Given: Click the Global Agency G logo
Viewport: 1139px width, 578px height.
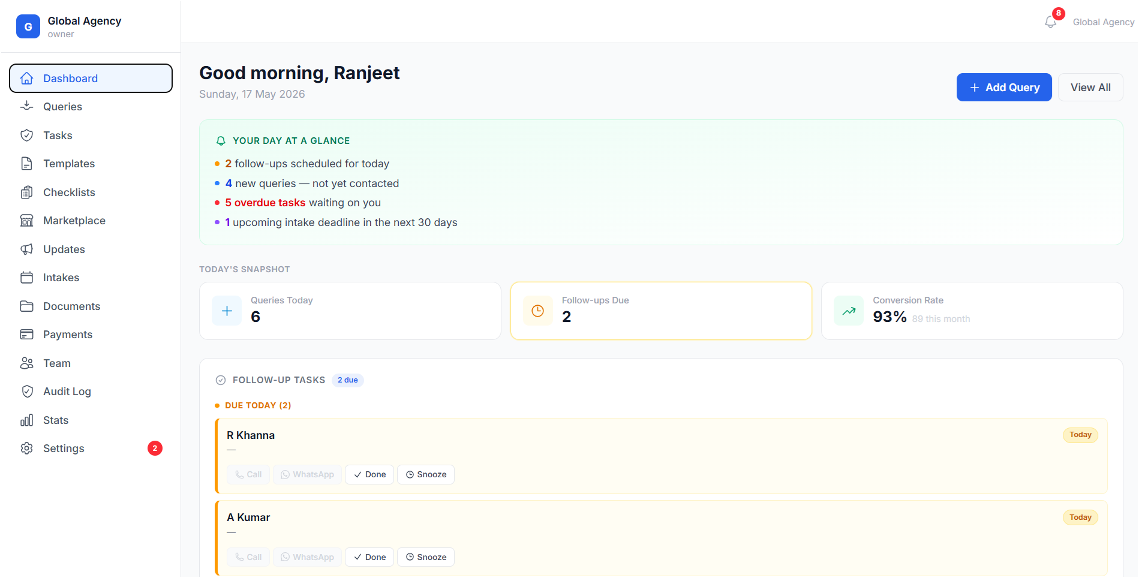Looking at the screenshot, I should 28,26.
